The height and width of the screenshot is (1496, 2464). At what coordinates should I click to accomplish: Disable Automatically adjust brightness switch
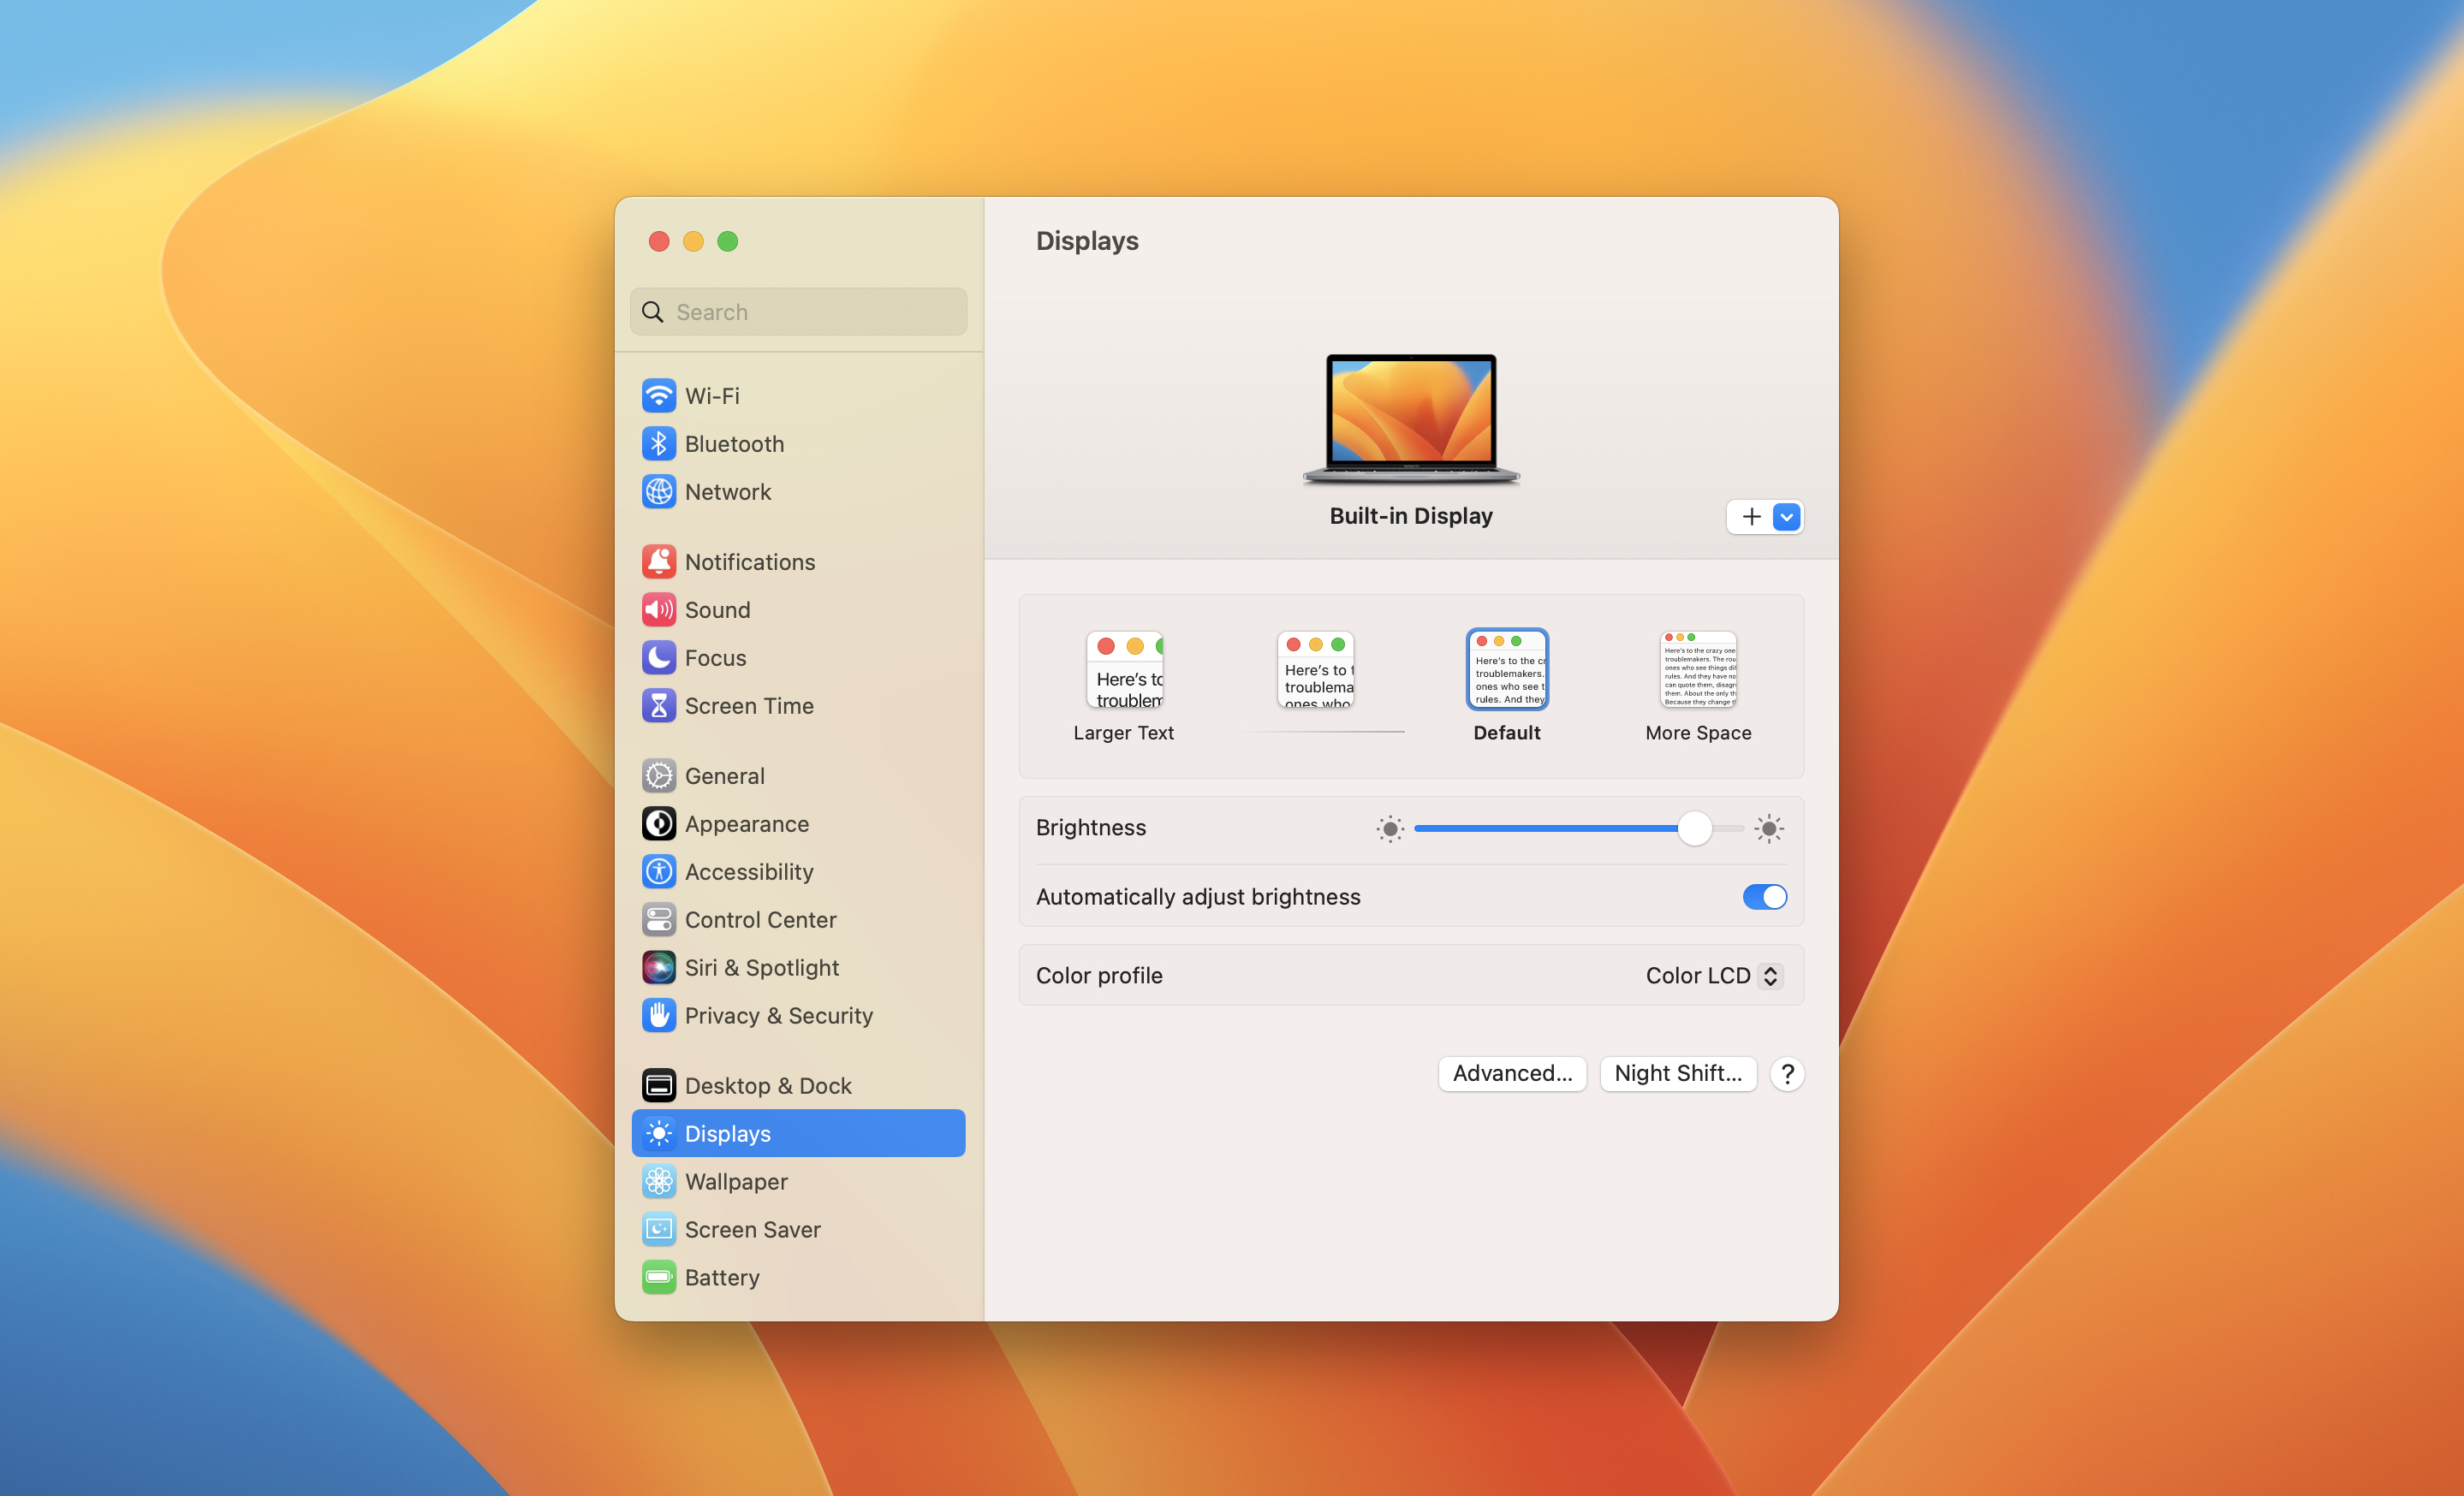point(1764,896)
